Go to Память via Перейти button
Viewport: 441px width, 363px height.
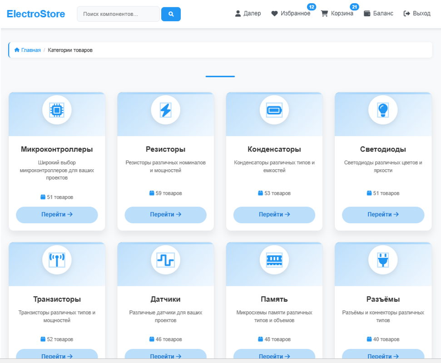[x=274, y=354]
